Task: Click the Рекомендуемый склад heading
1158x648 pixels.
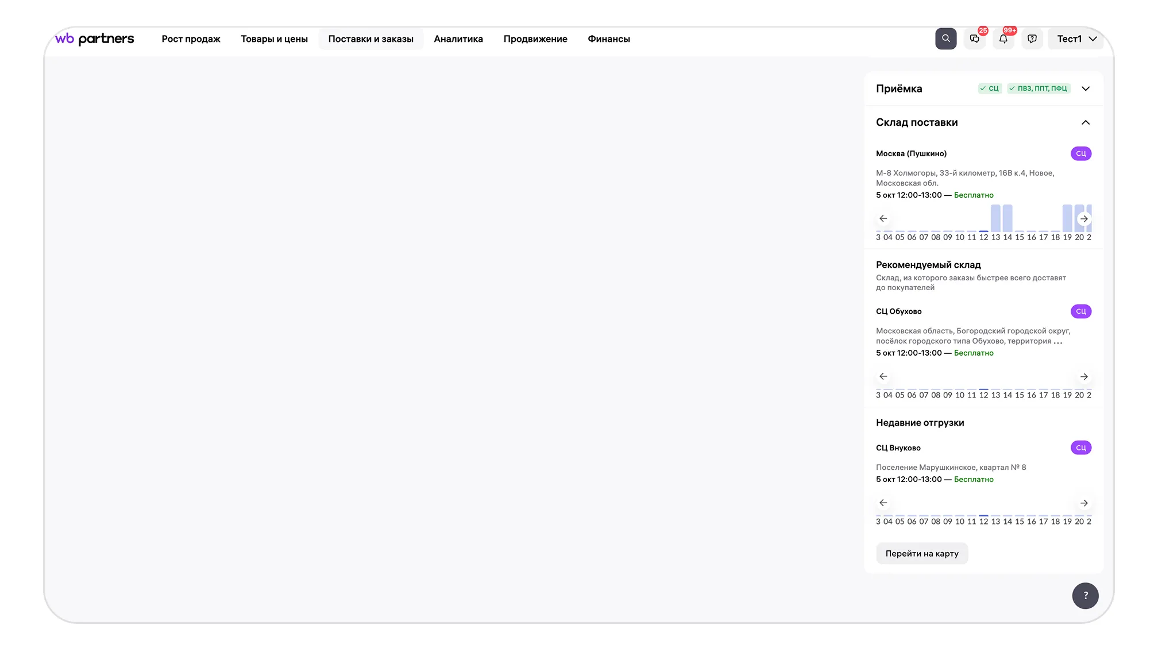Action: (x=928, y=265)
